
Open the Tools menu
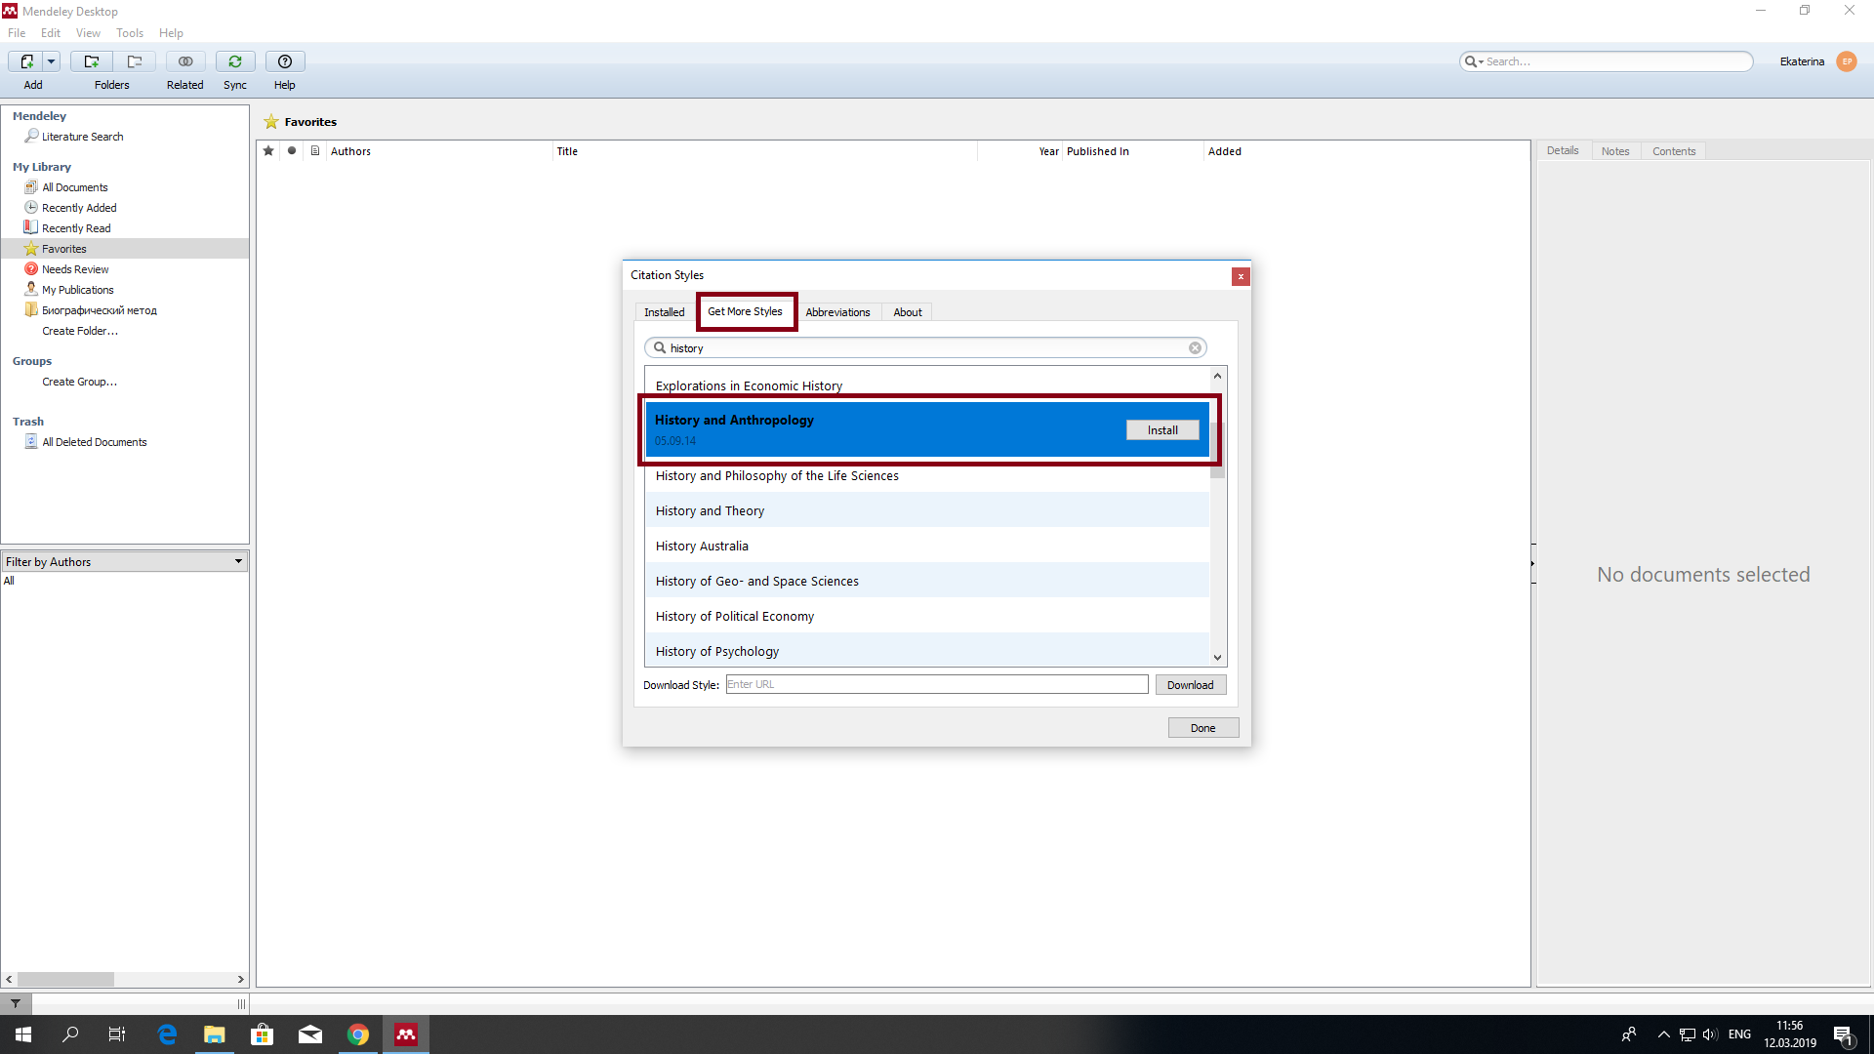[130, 33]
